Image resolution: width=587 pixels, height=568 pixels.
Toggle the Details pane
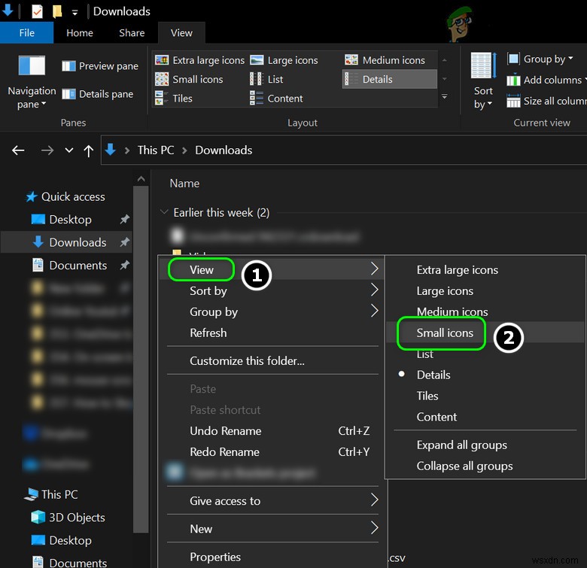(x=98, y=94)
